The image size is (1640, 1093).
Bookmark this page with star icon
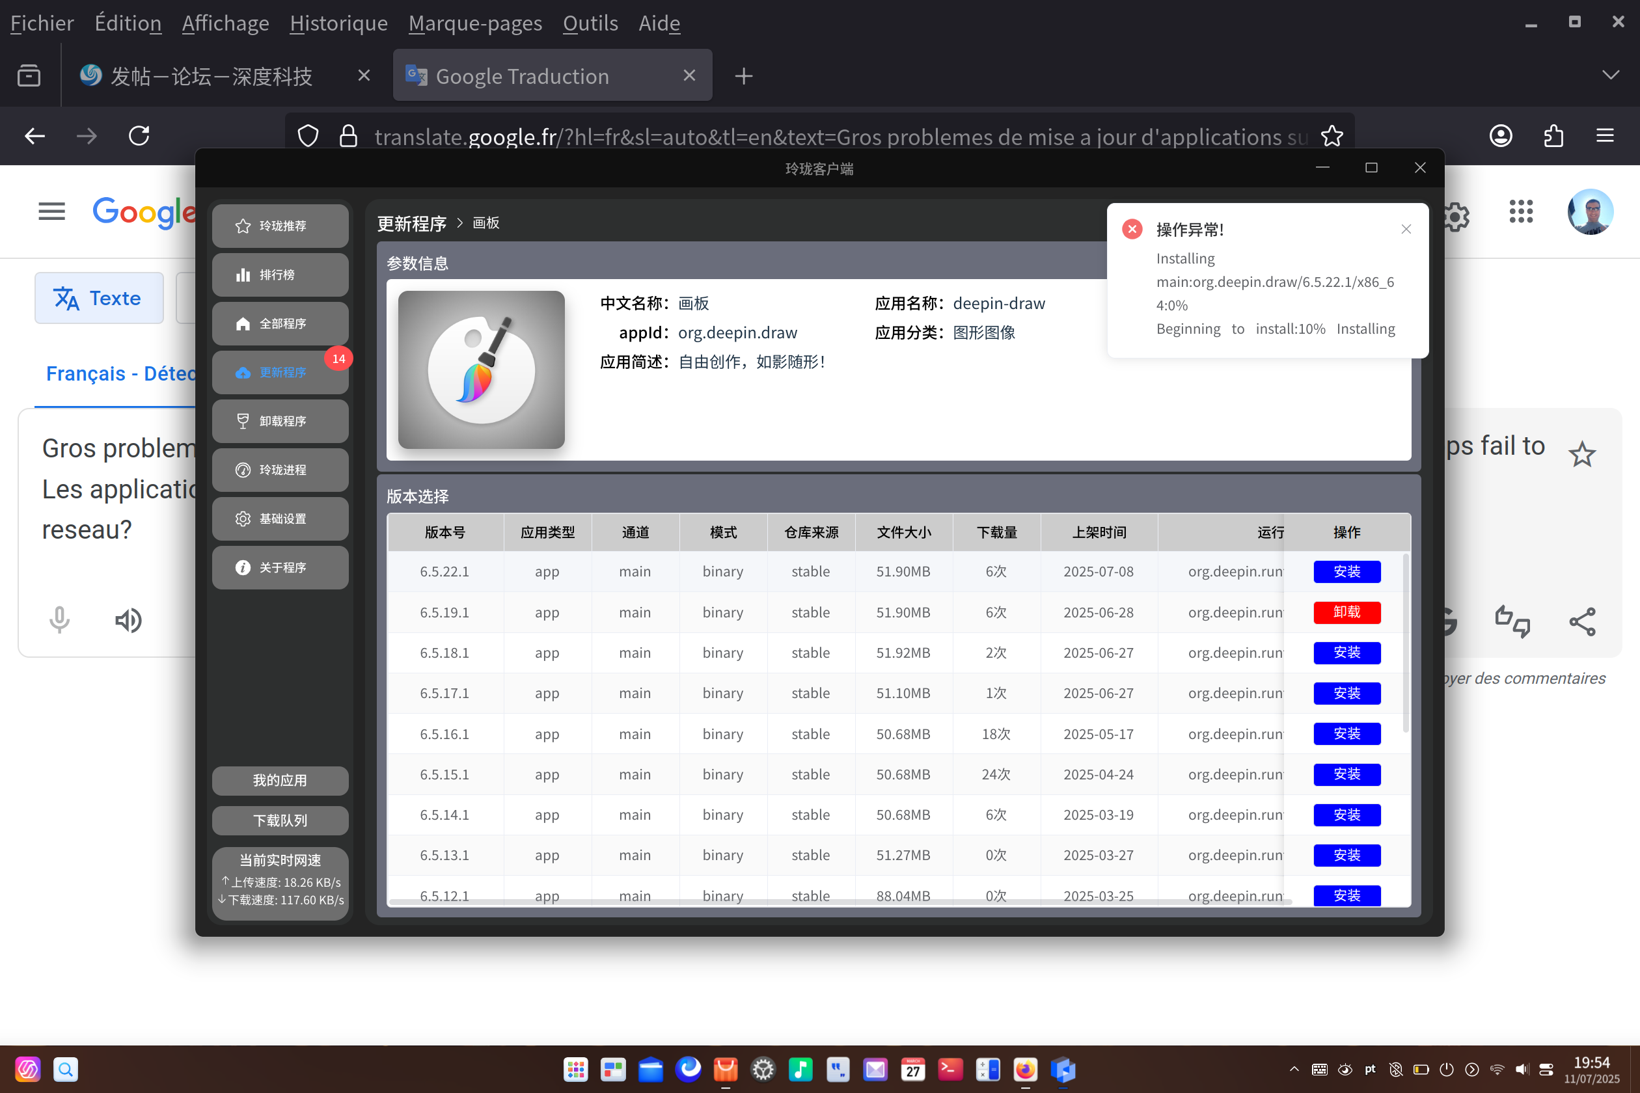(x=1332, y=136)
